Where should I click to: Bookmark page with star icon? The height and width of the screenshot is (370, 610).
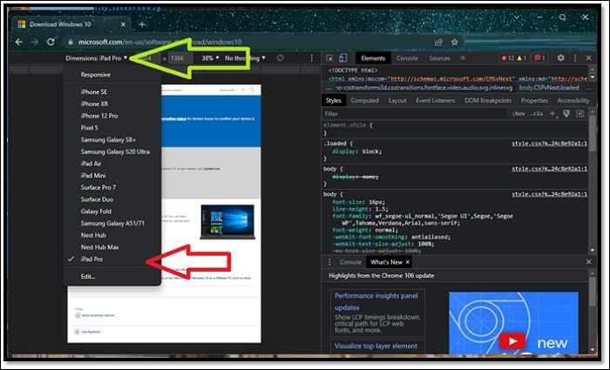(x=454, y=42)
